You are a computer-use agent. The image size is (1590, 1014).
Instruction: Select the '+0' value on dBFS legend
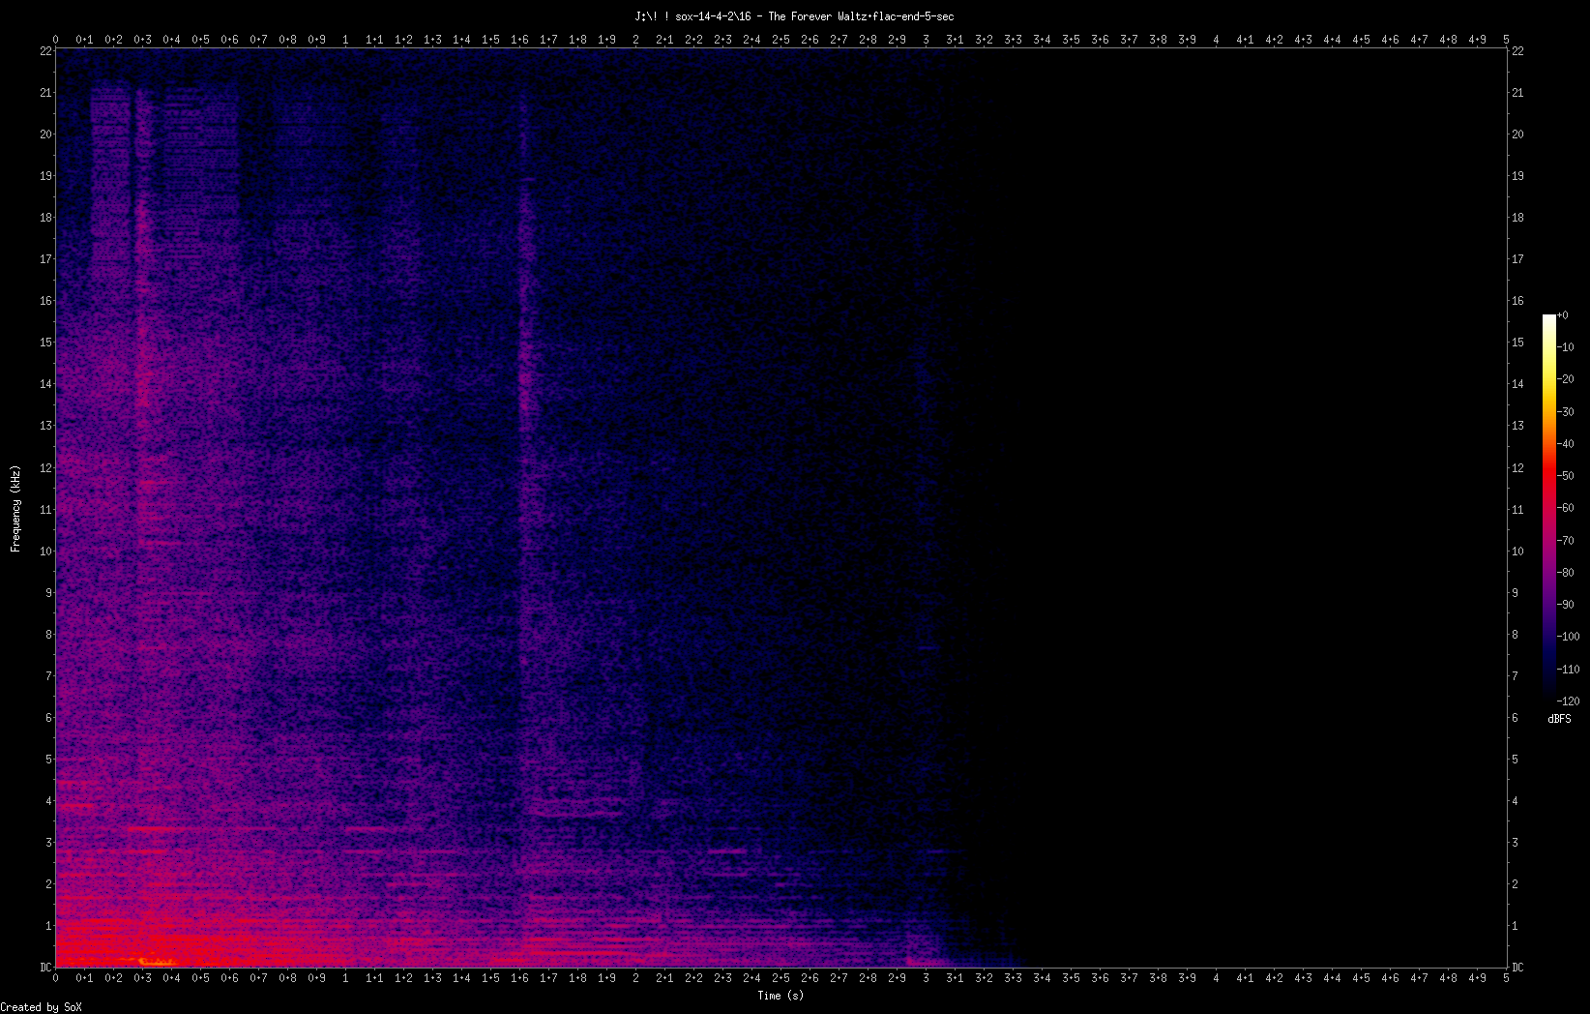click(x=1563, y=315)
